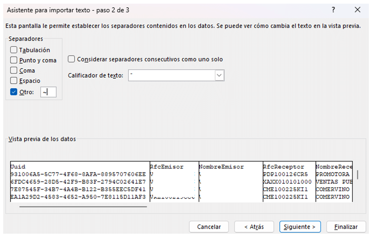Enable the Tabulación separator checkbox
The height and width of the screenshot is (236, 373).
pos(14,50)
